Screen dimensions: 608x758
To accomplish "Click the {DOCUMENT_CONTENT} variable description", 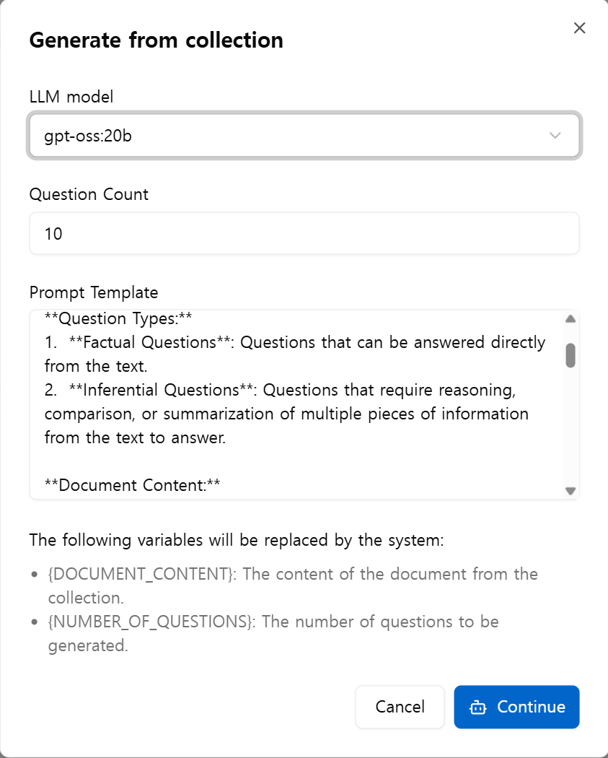I will [293, 586].
